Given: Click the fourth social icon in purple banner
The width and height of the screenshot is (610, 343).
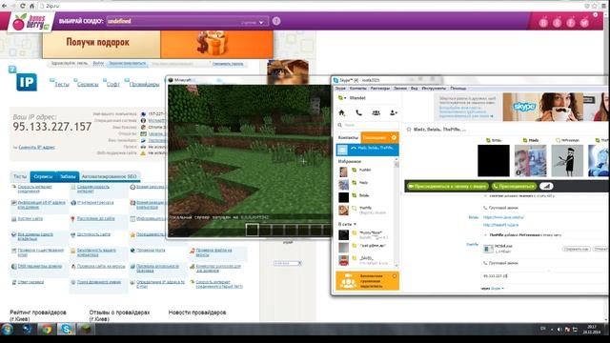Looking at the screenshot, I should coord(584,22).
